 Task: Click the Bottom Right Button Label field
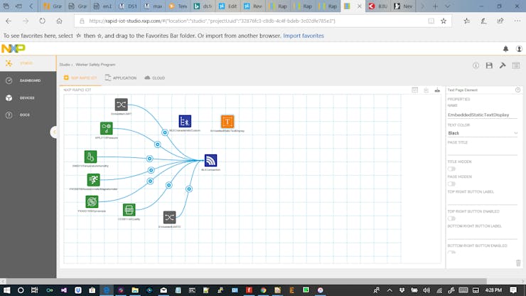(x=483, y=235)
